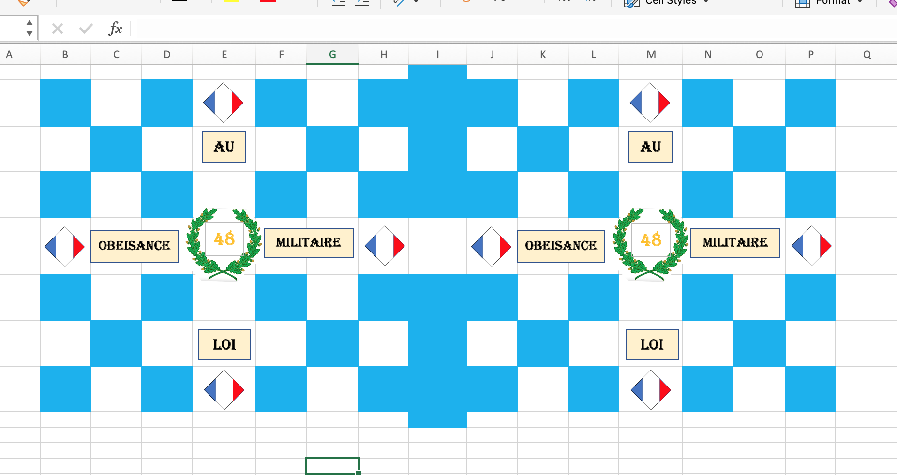Click the Confirm entry checkmark in formula bar
Screen dimensions: 897x475
[x=86, y=29]
